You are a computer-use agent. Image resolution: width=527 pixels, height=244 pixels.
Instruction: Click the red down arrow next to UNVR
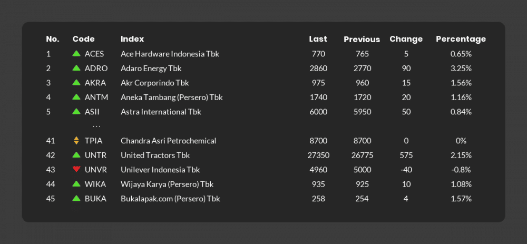[76, 169]
